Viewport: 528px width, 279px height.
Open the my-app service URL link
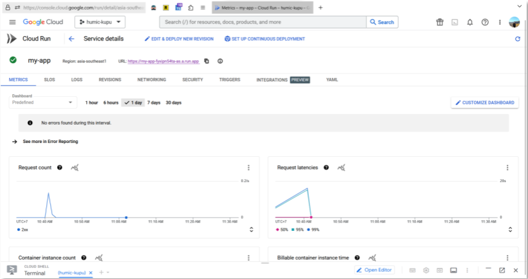(x=164, y=61)
